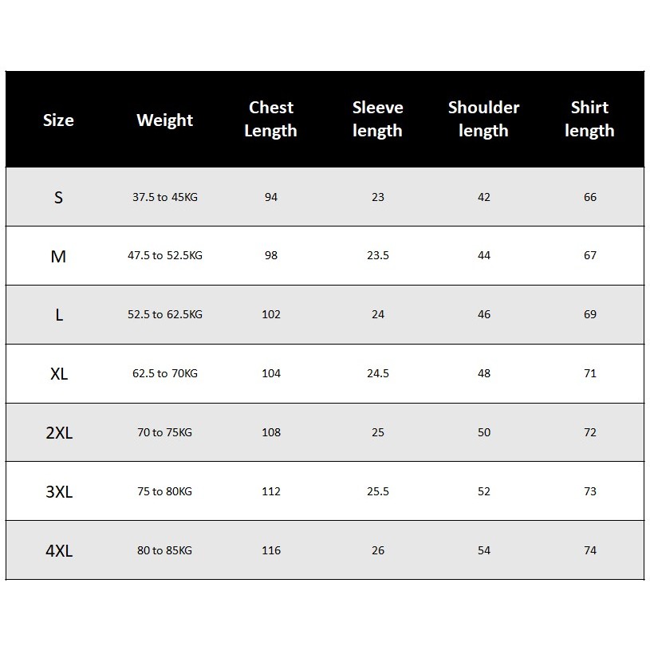Screen dimensions: 650x650
Task: Click sleeve value 24.5 in XL row
Action: click(378, 373)
